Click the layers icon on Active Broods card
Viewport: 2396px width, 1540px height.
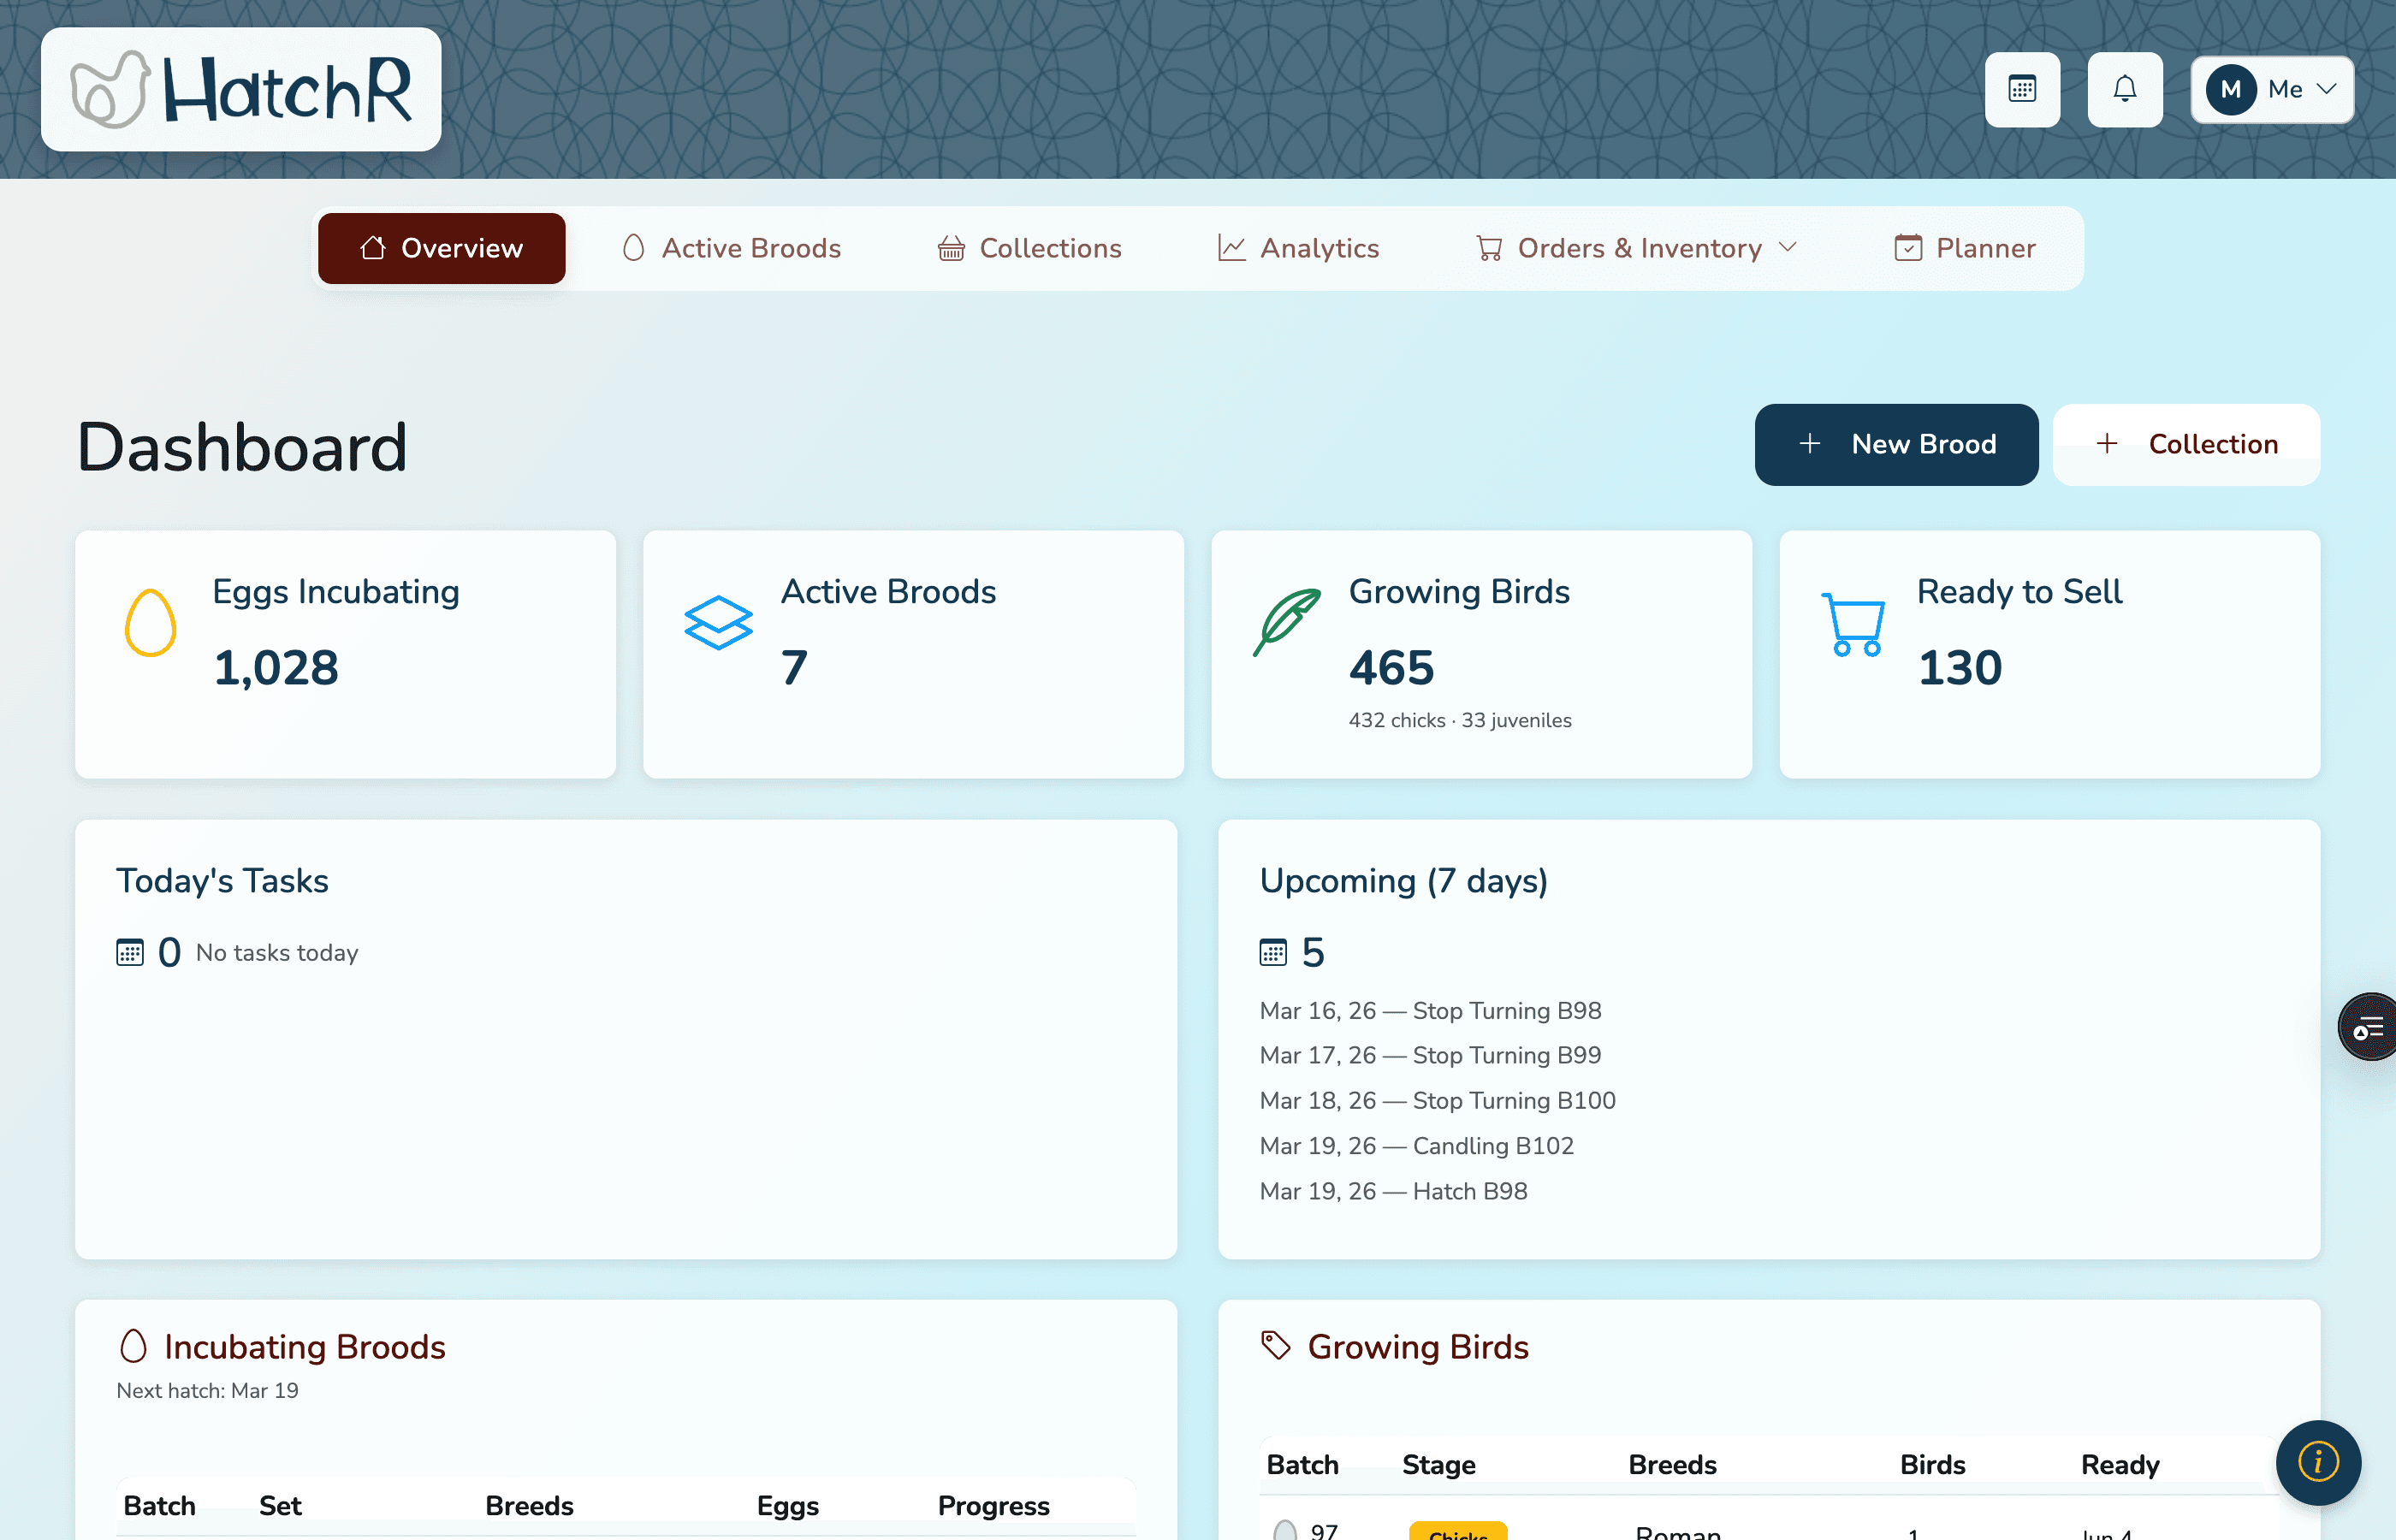click(x=717, y=623)
